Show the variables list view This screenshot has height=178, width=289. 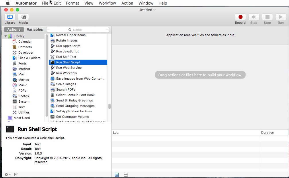coord(126,175)
